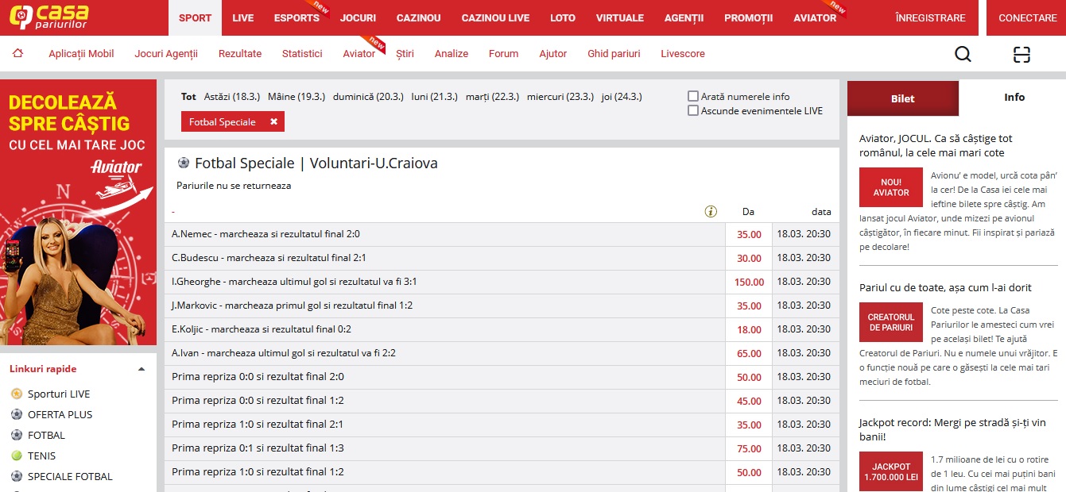Viewport: 1066px width, 492px height.
Task: Filter events by luni (21.3.)
Action: tap(435, 97)
